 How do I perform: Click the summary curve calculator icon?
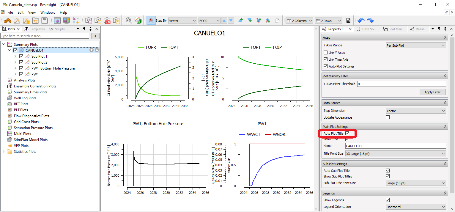click(75, 21)
